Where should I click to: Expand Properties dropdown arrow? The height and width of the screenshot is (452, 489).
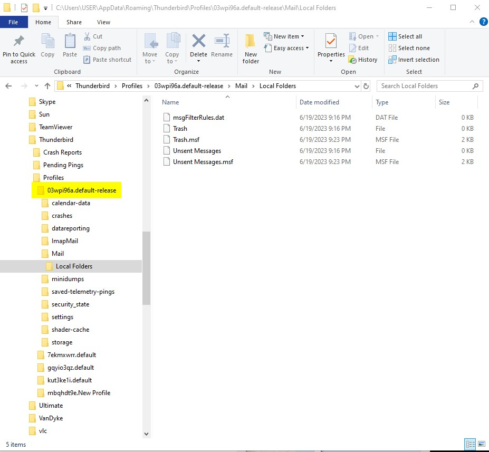[331, 61]
